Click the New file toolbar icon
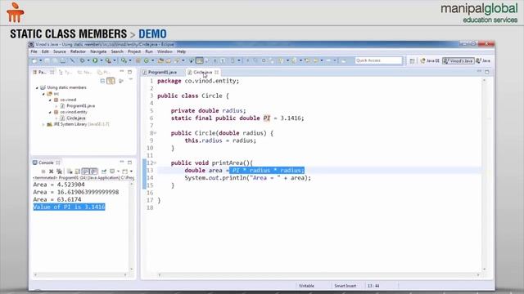This screenshot has height=294, width=524. pyautogui.click(x=34, y=60)
